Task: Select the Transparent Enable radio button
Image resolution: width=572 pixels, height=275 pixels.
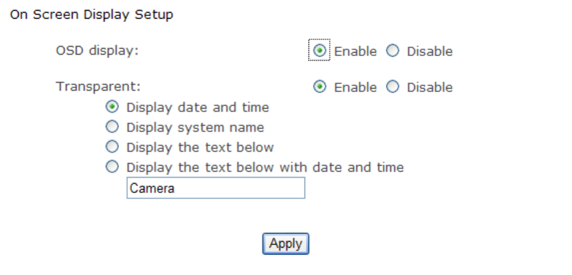Action: (x=319, y=87)
